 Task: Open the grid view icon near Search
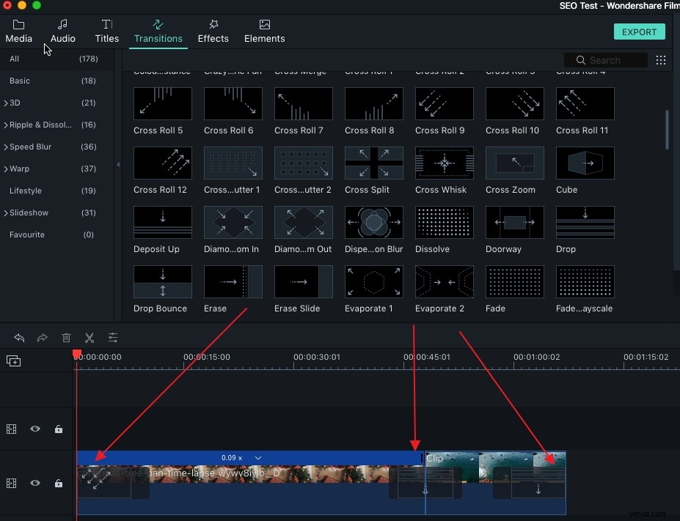point(661,59)
